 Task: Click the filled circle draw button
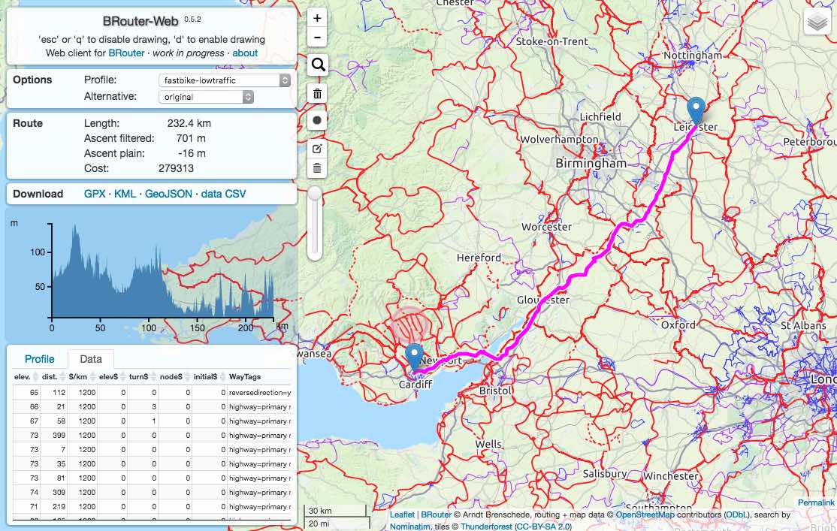tap(318, 120)
